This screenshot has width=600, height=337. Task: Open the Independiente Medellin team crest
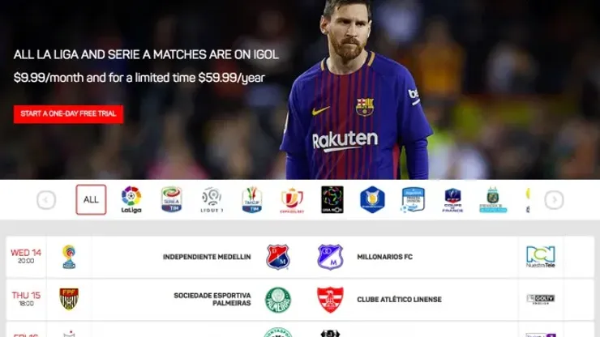tap(278, 257)
